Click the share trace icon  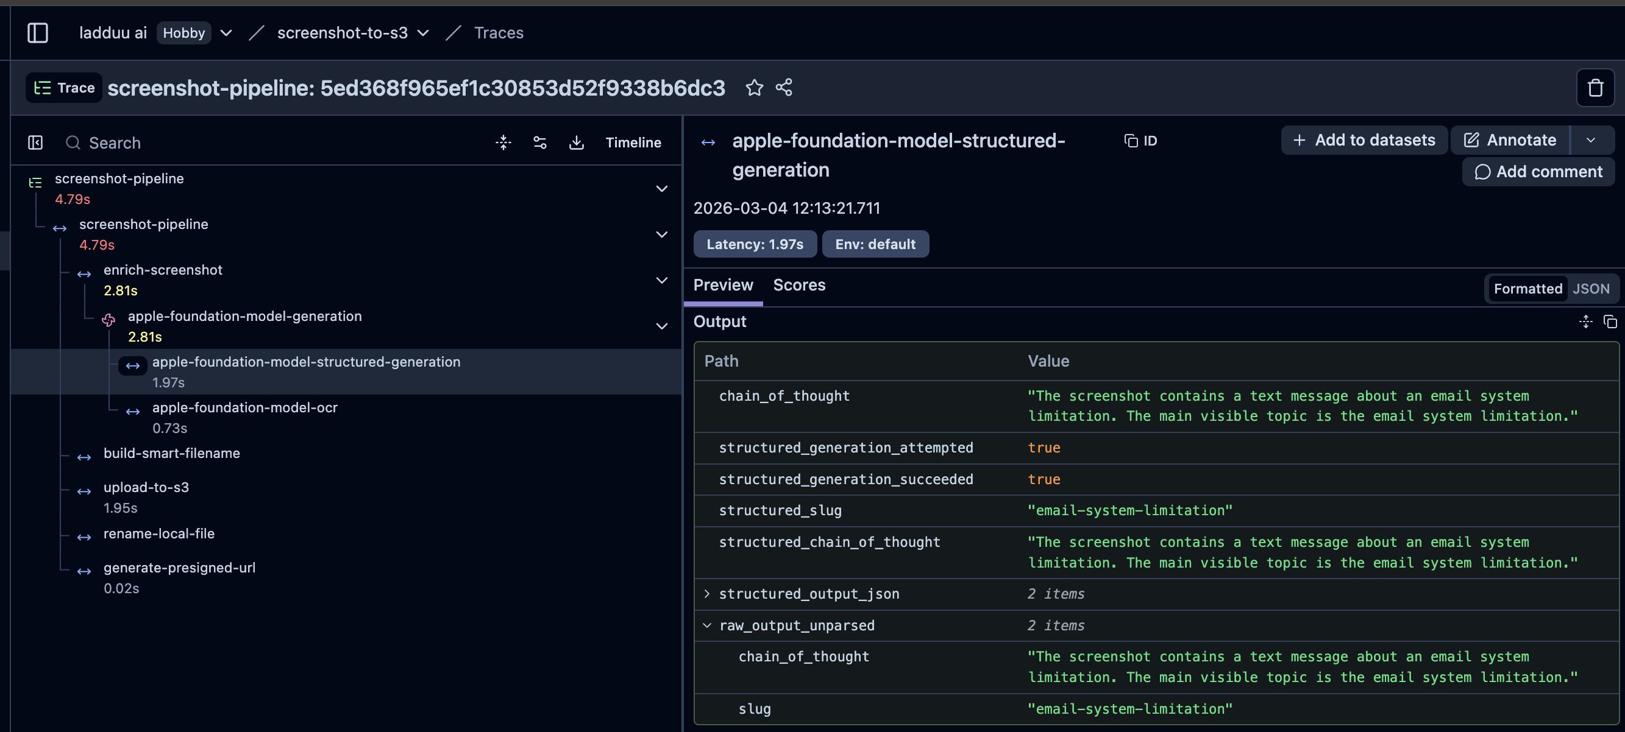click(x=783, y=88)
